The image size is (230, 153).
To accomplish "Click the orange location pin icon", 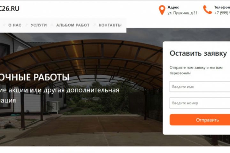I will click(162, 10).
